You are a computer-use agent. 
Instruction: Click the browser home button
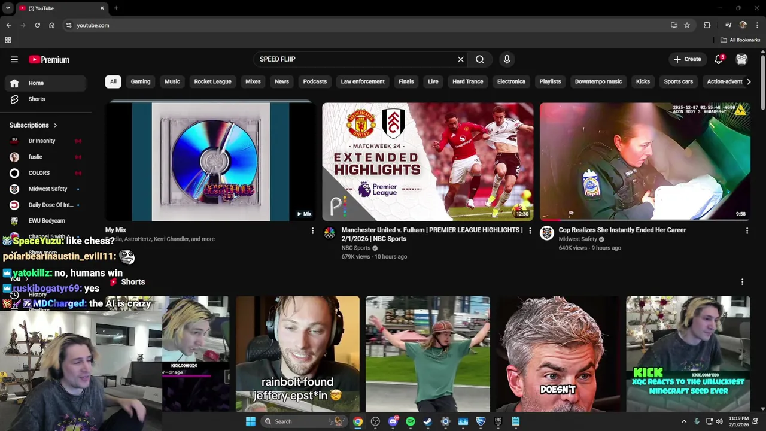pyautogui.click(x=51, y=25)
